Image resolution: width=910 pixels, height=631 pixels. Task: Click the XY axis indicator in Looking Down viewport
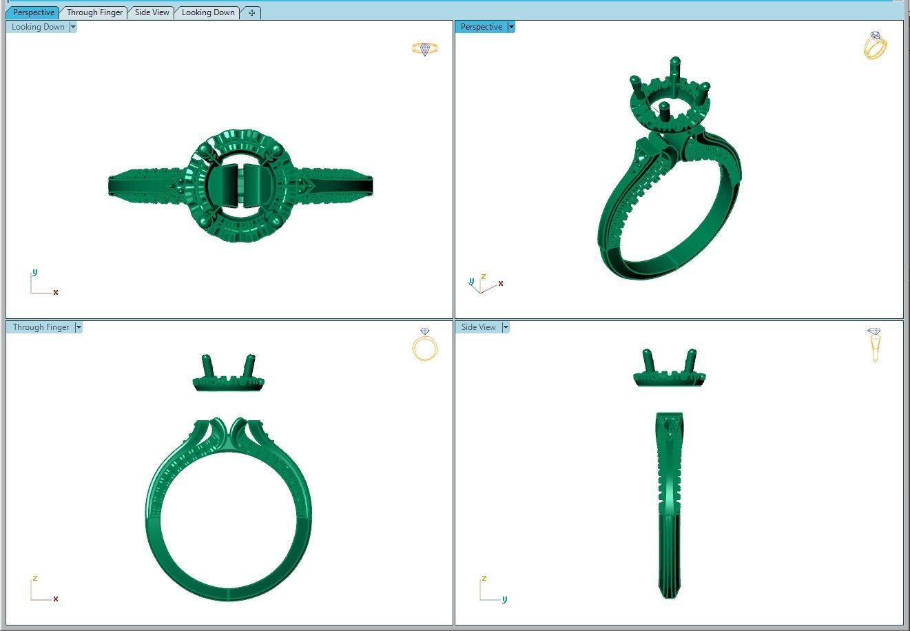43,282
